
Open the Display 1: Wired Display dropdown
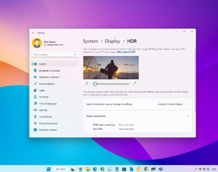point(172,104)
